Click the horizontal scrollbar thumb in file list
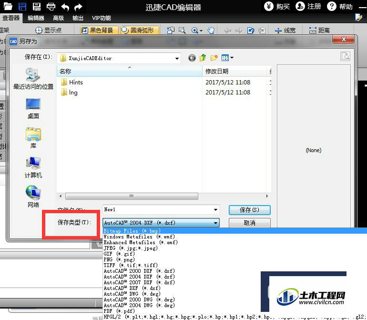 (132, 196)
